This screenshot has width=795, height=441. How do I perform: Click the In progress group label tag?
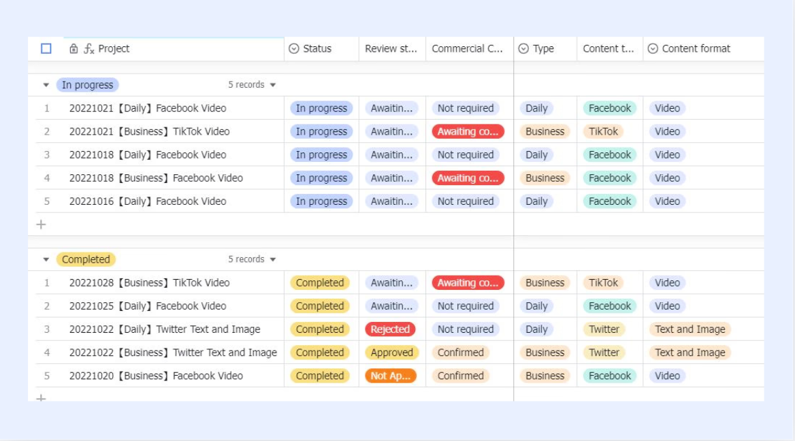coord(87,85)
